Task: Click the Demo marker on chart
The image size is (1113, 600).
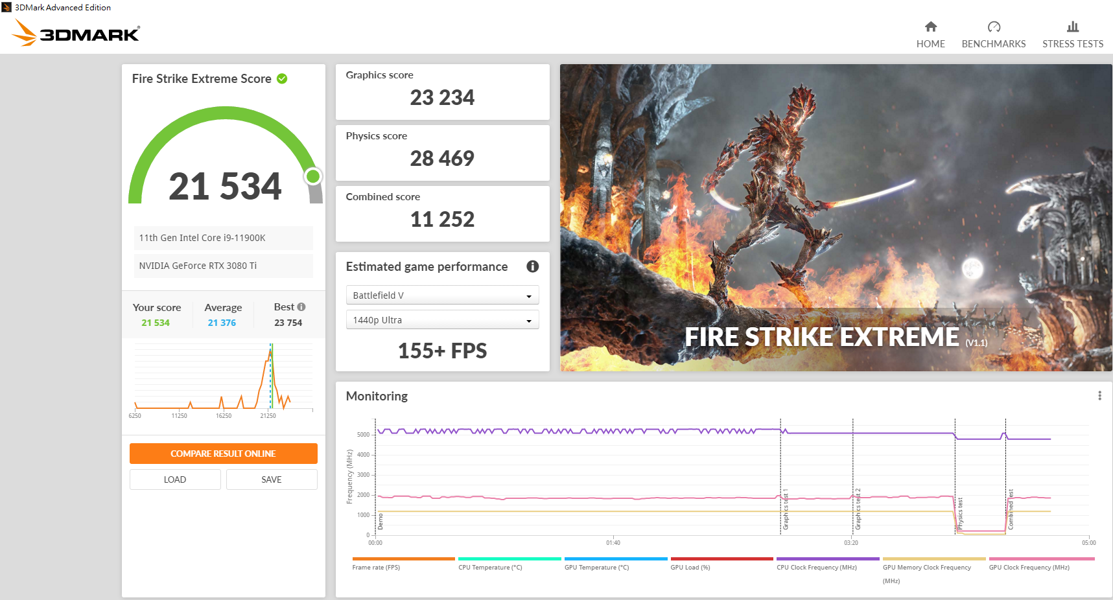Action: [x=381, y=522]
